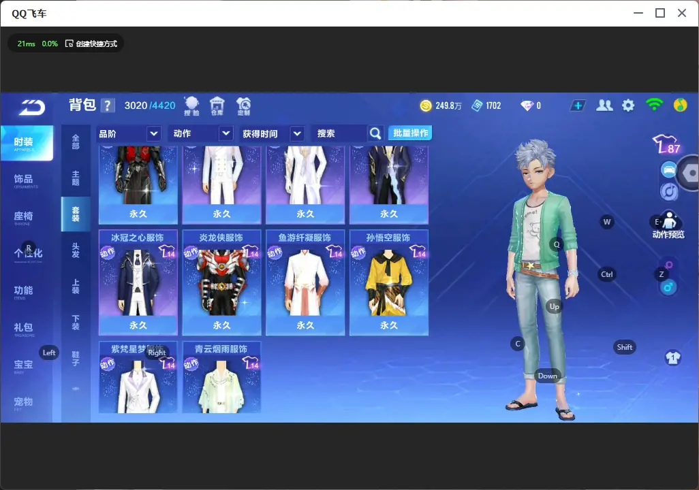Viewport: 699px width, 490px height.
Task: Click the 动作 badge on 冰冠之心服饰
Action: click(x=108, y=253)
